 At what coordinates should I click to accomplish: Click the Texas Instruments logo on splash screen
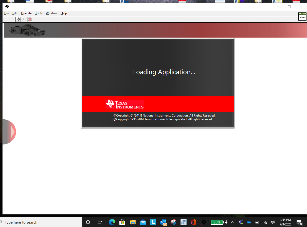pyautogui.click(x=124, y=104)
